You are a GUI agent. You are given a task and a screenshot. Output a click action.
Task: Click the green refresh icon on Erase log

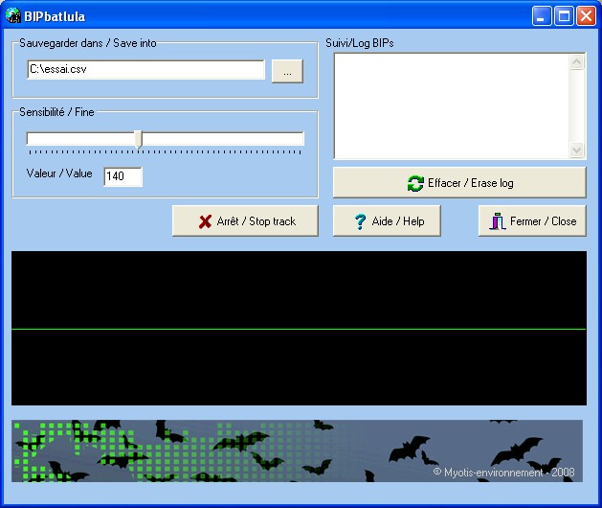415,183
